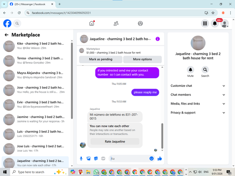Open Kike conversation in Marketplace list
Screen dimensions: 235x176
tap(35, 46)
